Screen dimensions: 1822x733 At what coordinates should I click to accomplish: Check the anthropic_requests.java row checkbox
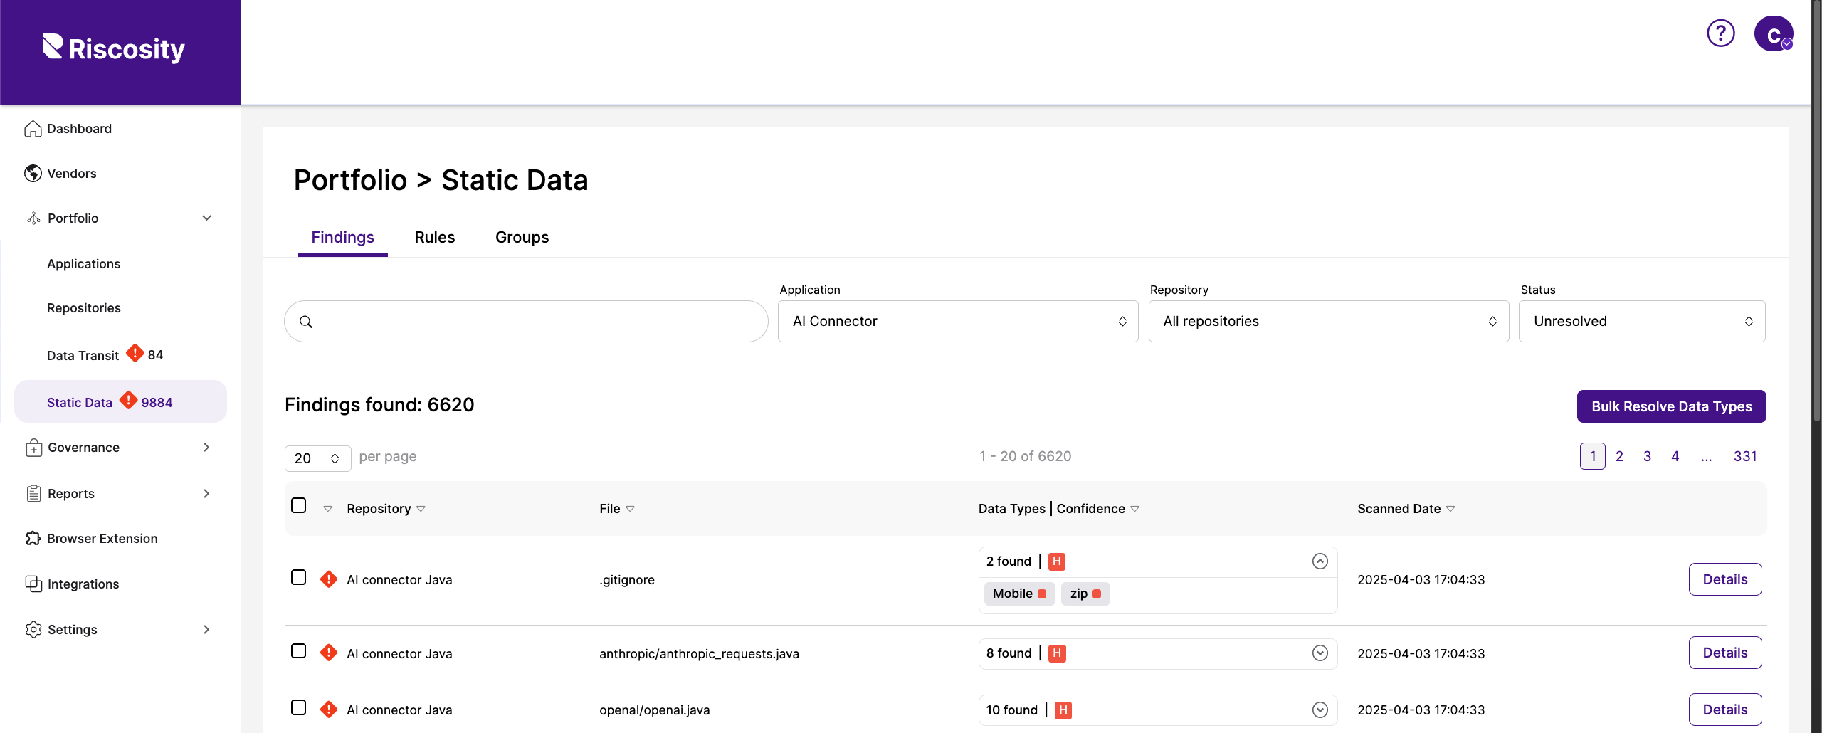[299, 651]
